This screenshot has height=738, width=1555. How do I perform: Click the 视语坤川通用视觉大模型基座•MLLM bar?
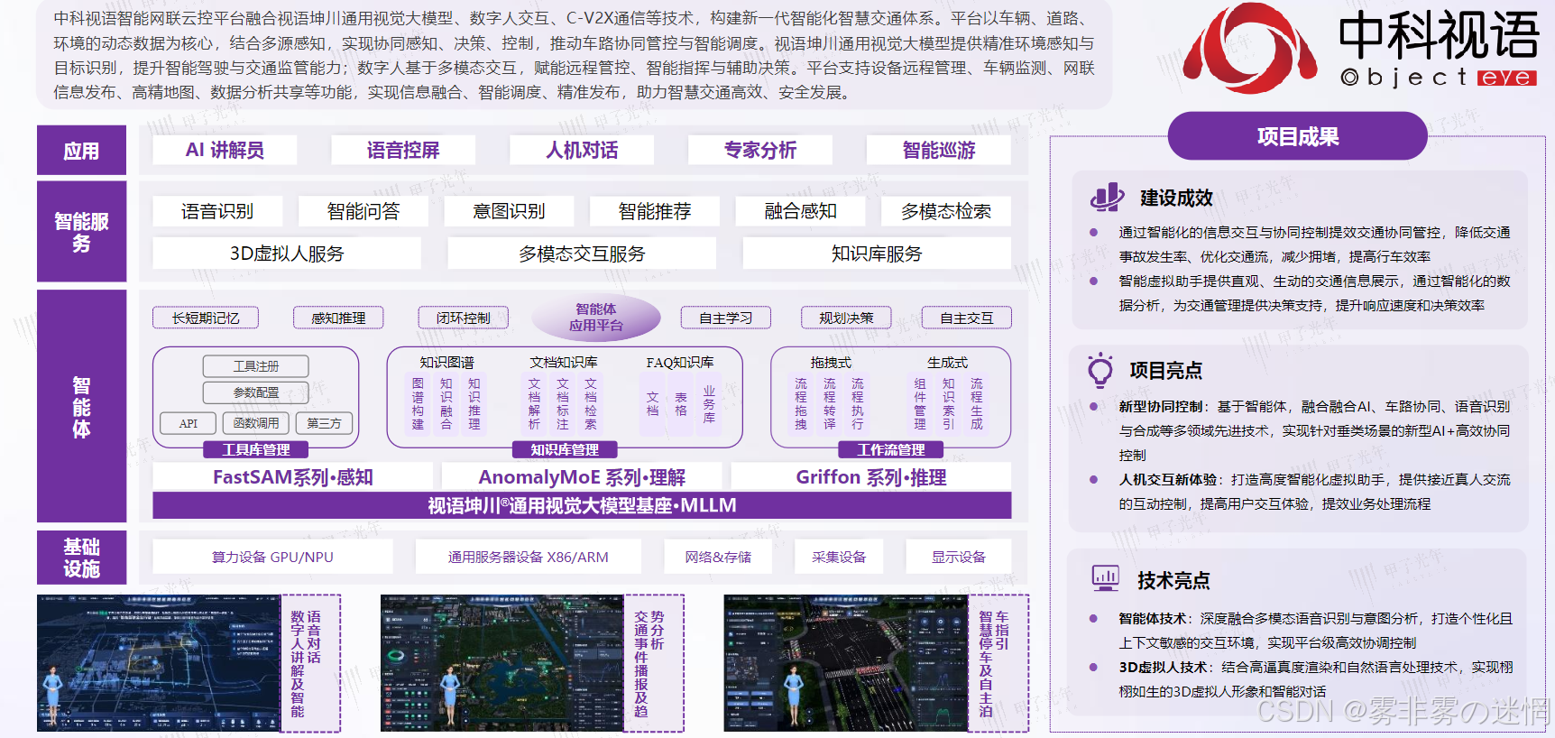582,505
